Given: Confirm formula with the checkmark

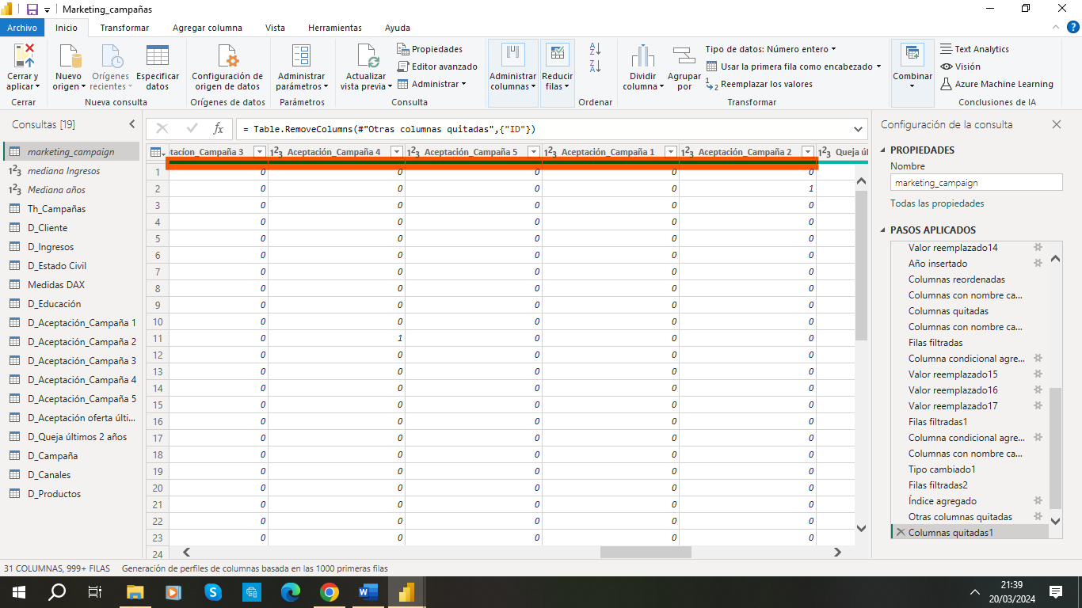Looking at the screenshot, I should pyautogui.click(x=192, y=128).
